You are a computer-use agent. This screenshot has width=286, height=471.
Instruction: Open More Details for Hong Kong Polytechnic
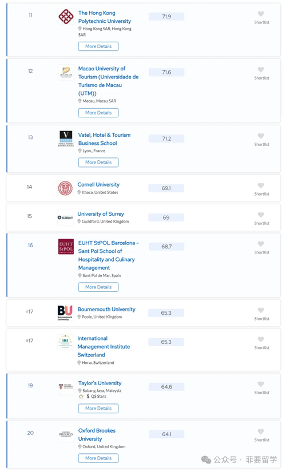(x=98, y=46)
